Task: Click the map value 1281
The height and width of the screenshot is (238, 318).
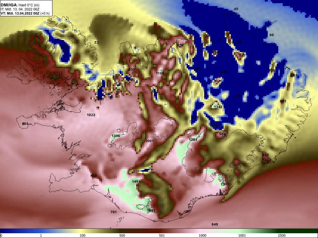Action: click(x=193, y=140)
